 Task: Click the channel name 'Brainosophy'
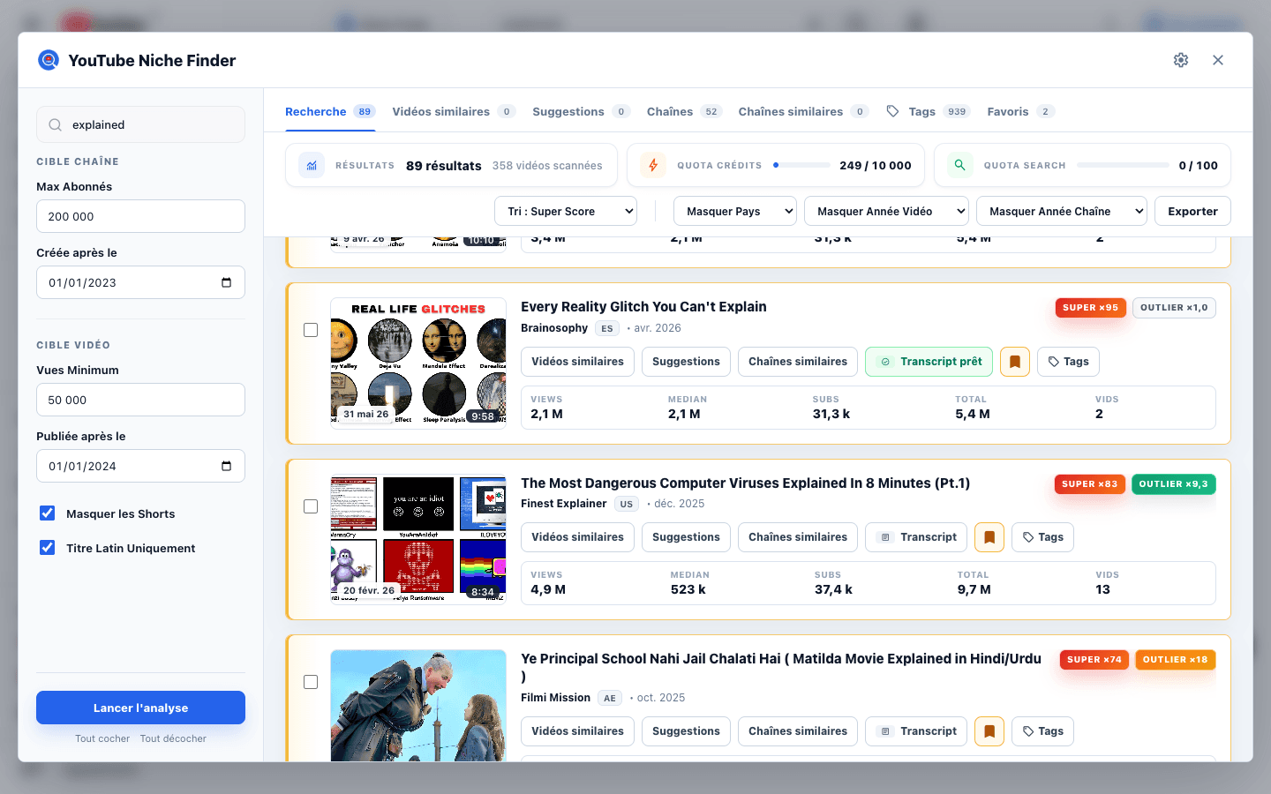click(554, 328)
